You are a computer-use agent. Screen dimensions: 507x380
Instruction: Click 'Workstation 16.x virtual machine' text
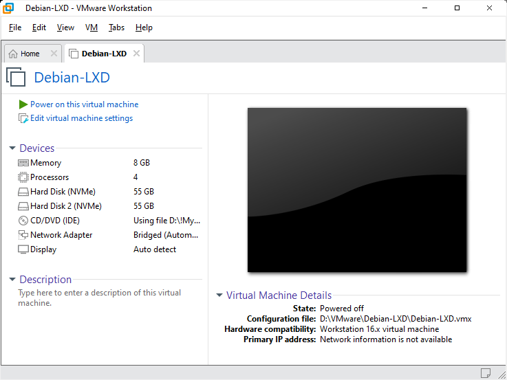380,329
